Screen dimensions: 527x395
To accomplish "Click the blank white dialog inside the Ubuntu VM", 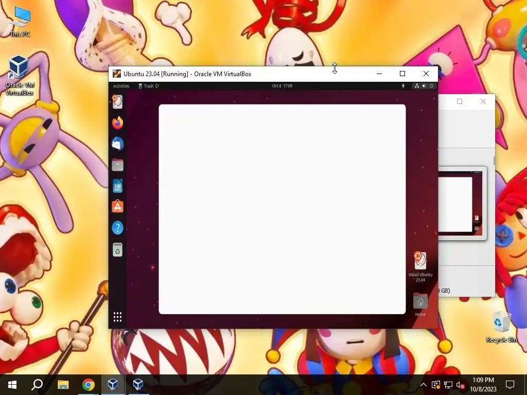I will coord(282,209).
